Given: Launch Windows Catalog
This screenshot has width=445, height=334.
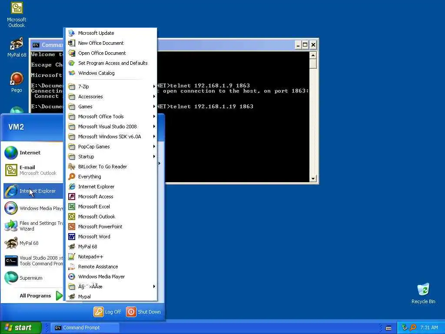Looking at the screenshot, I should tap(111, 73).
